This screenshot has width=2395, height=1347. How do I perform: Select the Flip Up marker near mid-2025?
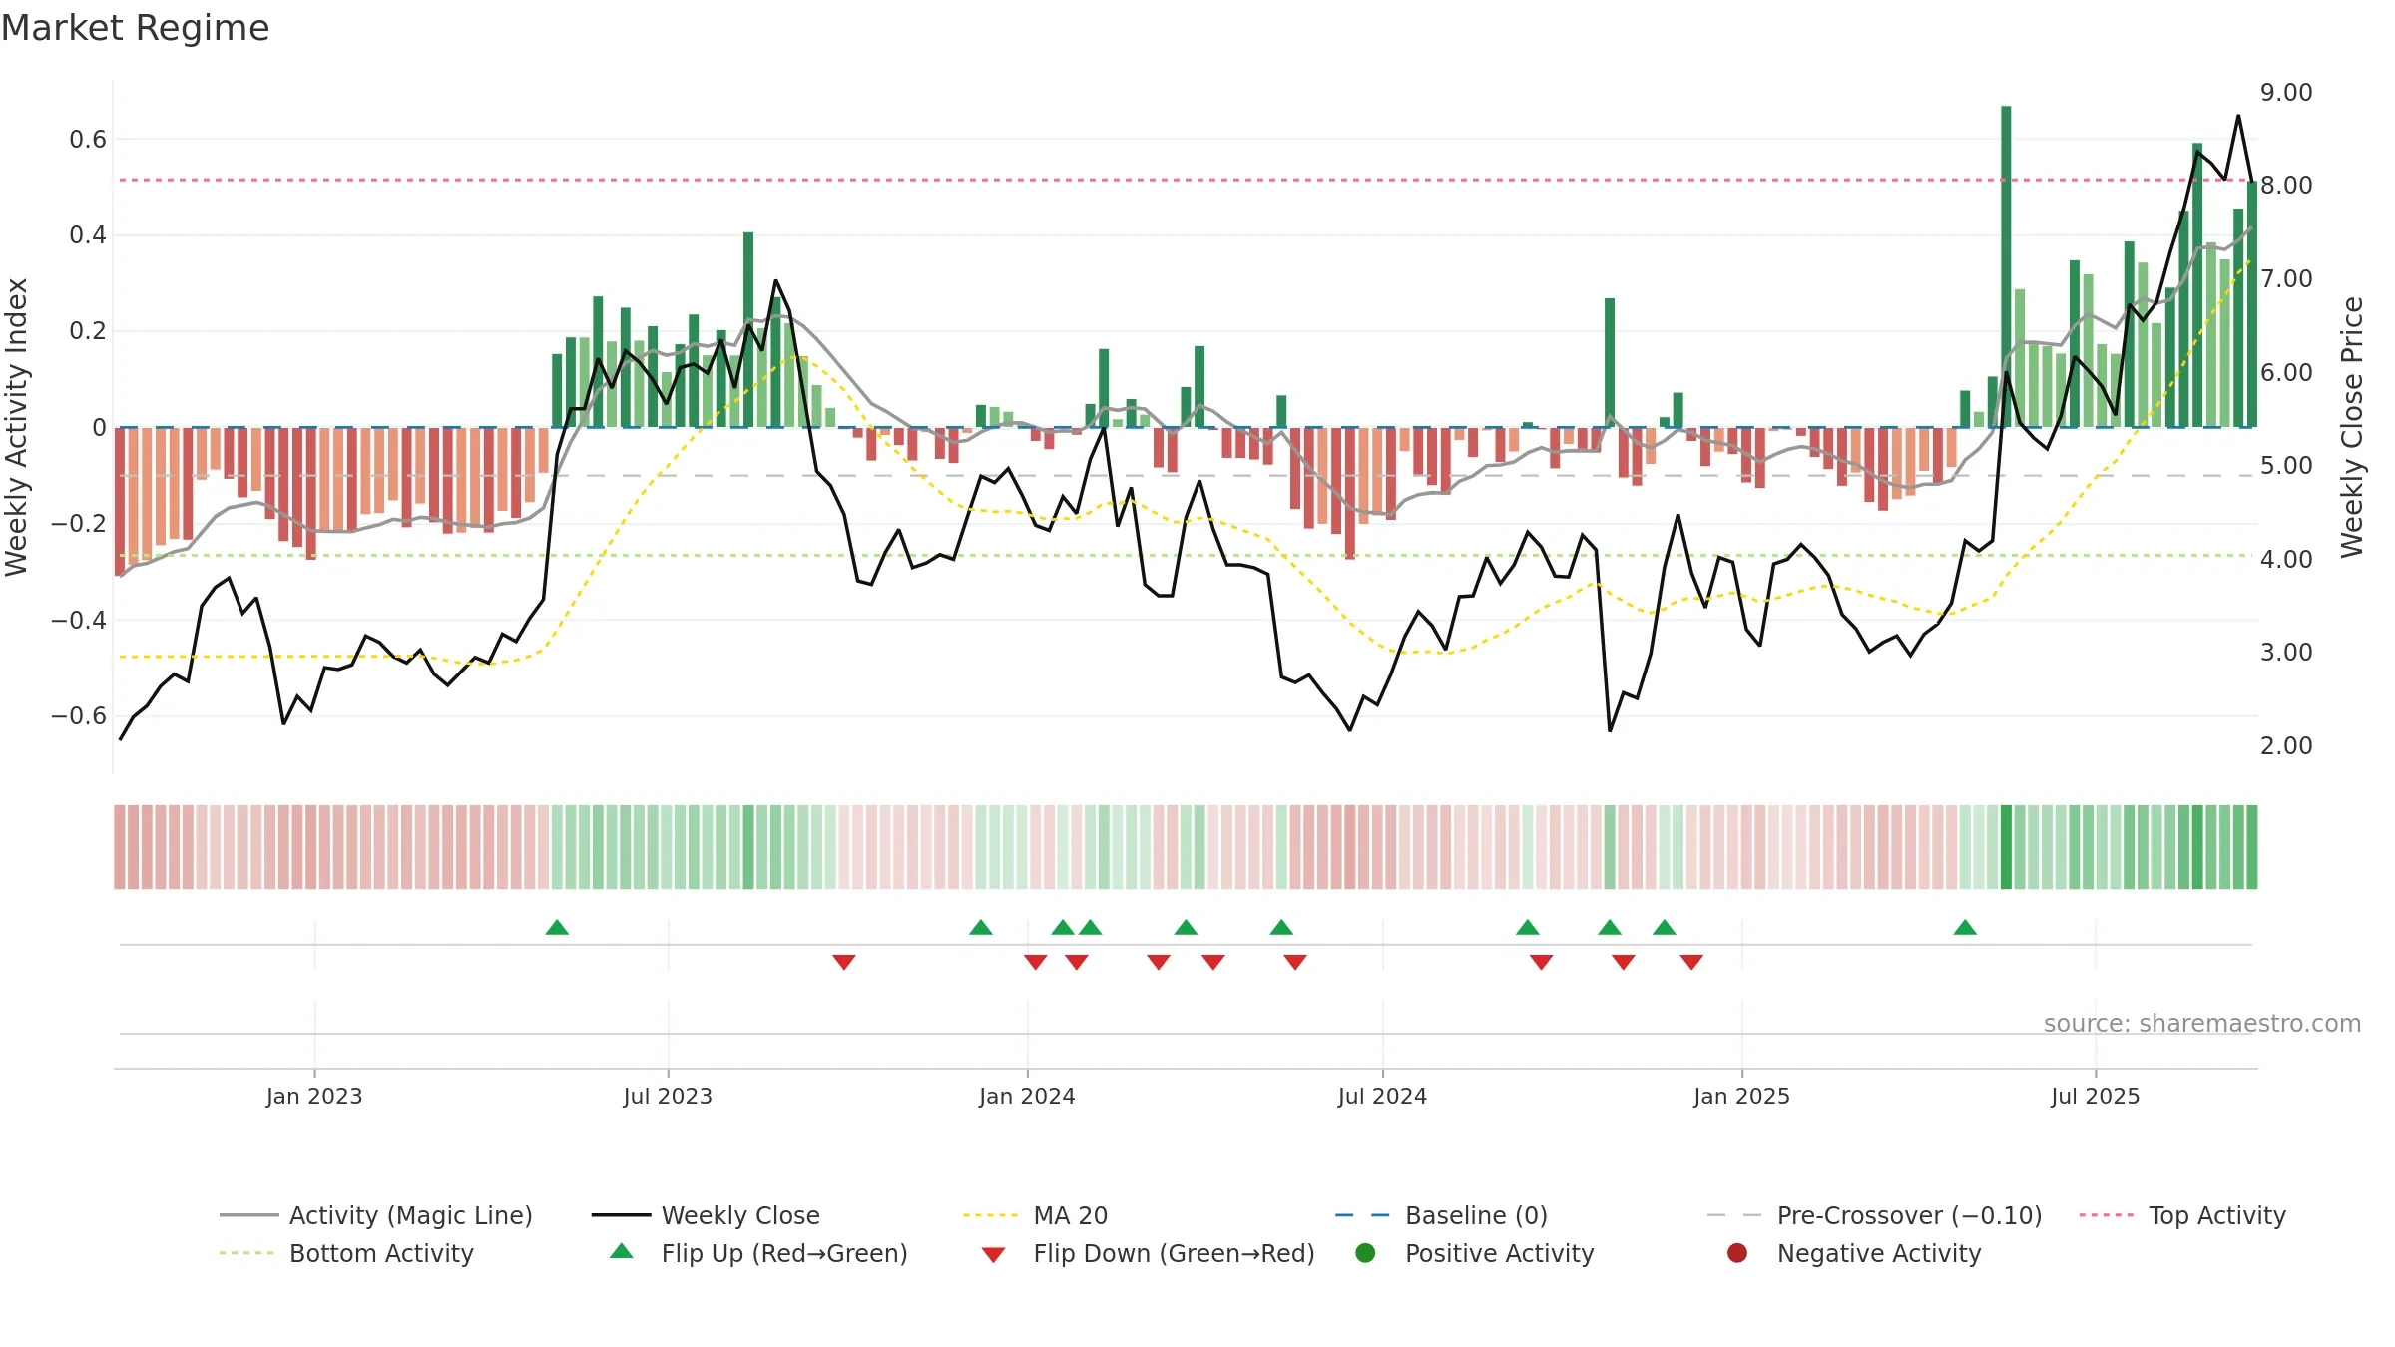1965,927
